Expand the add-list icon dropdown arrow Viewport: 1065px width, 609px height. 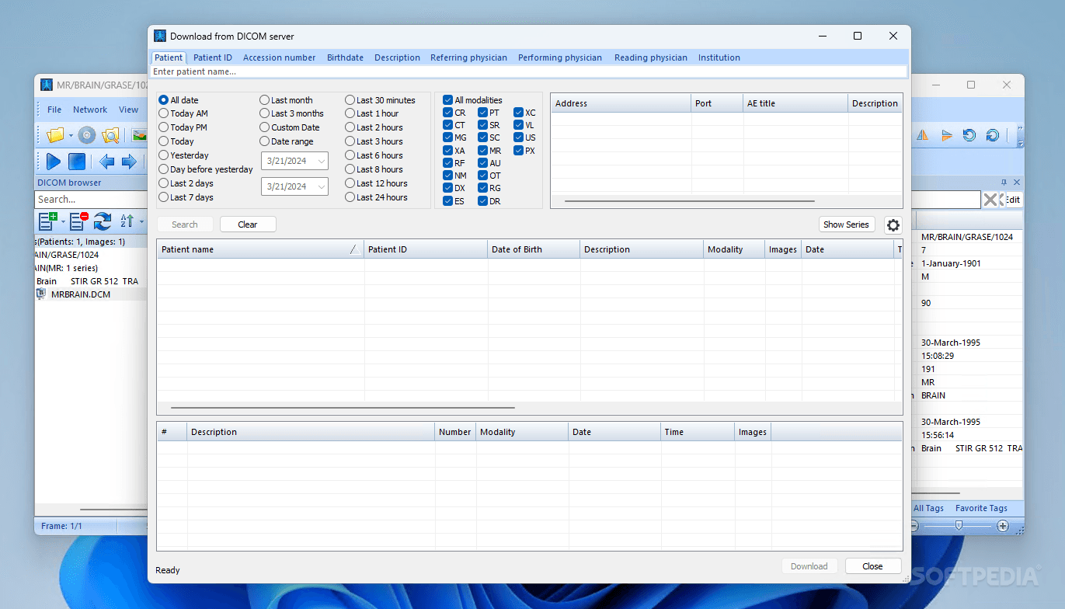click(x=63, y=222)
